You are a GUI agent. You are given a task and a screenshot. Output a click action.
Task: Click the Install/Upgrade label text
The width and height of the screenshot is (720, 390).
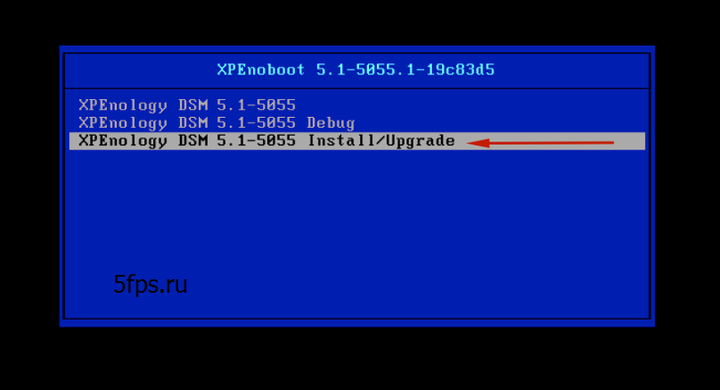[381, 141]
